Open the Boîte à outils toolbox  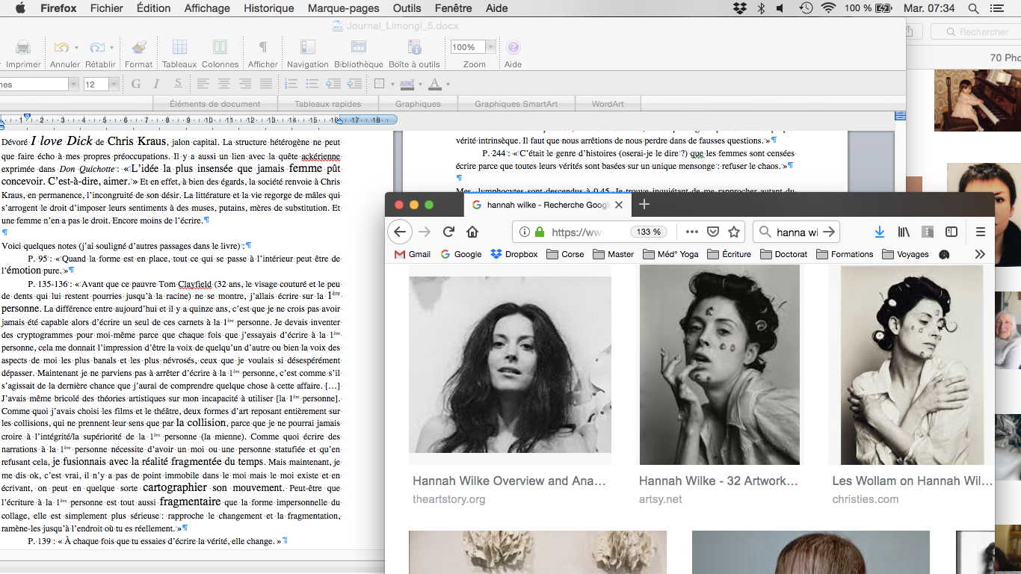tap(414, 48)
